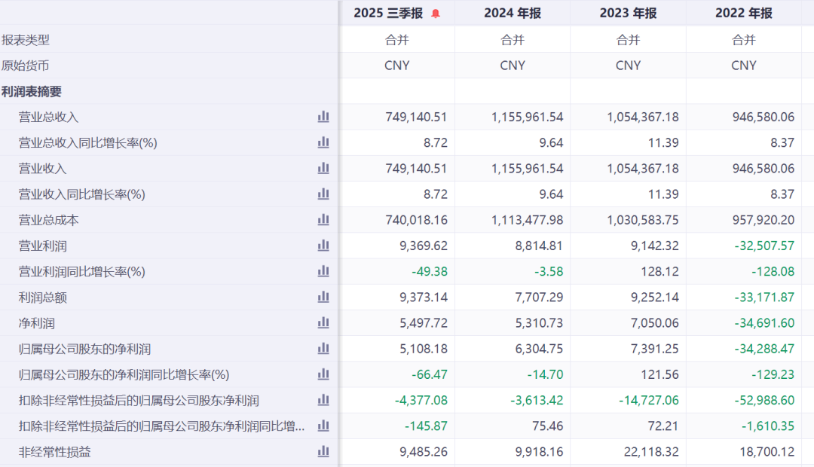This screenshot has height=467, width=814.
Task: Select the 报表类型 row label
Action: 26,40
